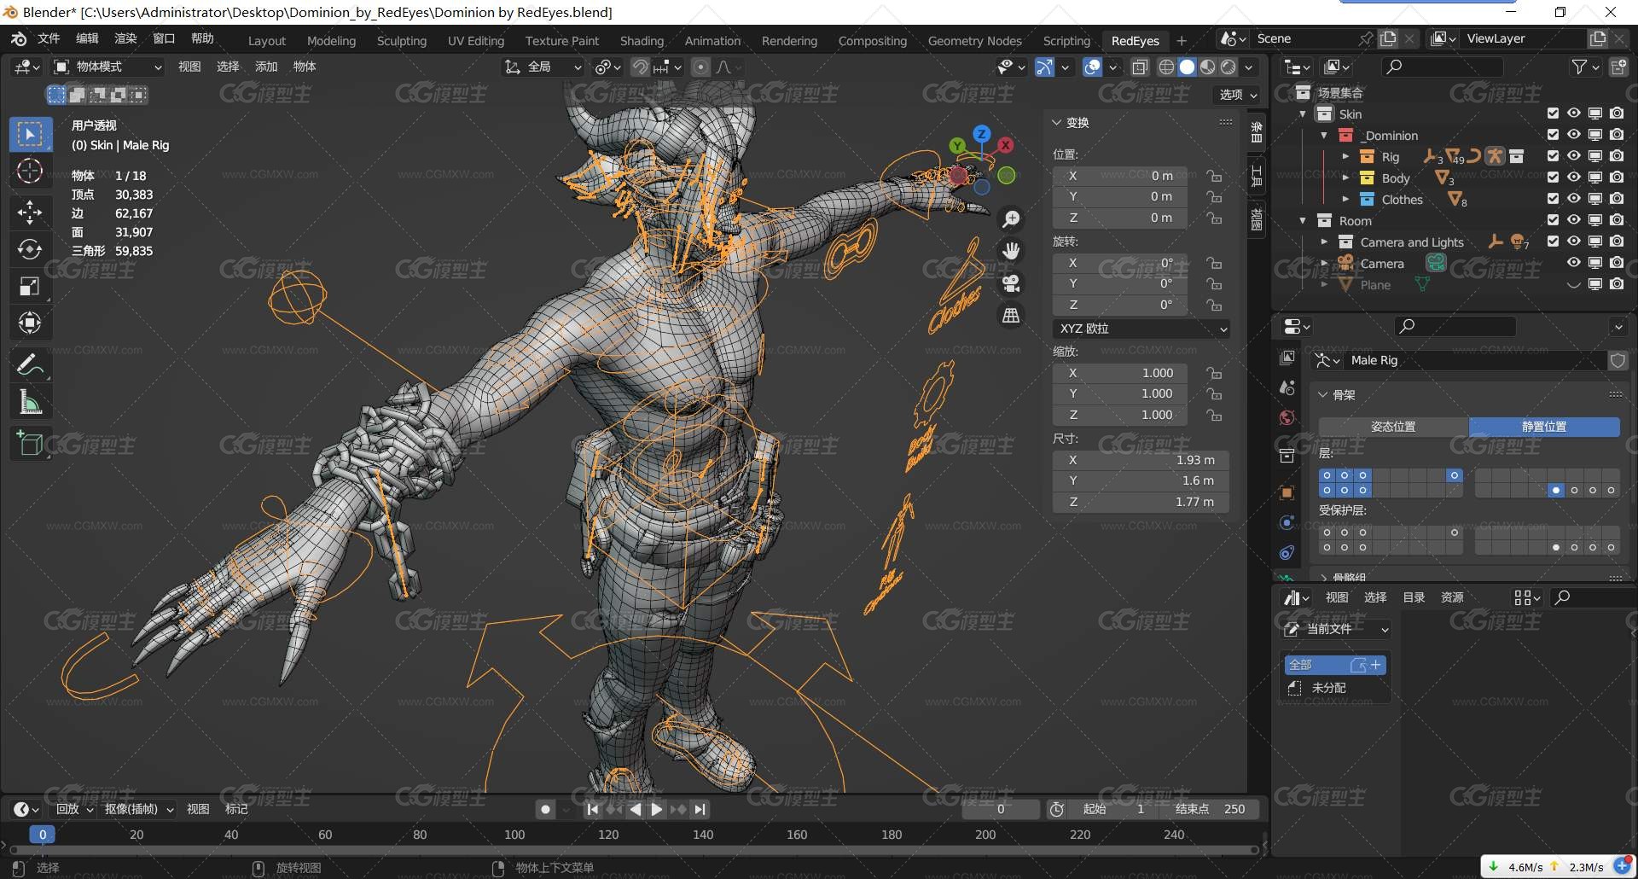This screenshot has height=879, width=1638.
Task: Click the X scale value field
Action: [x=1120, y=373]
